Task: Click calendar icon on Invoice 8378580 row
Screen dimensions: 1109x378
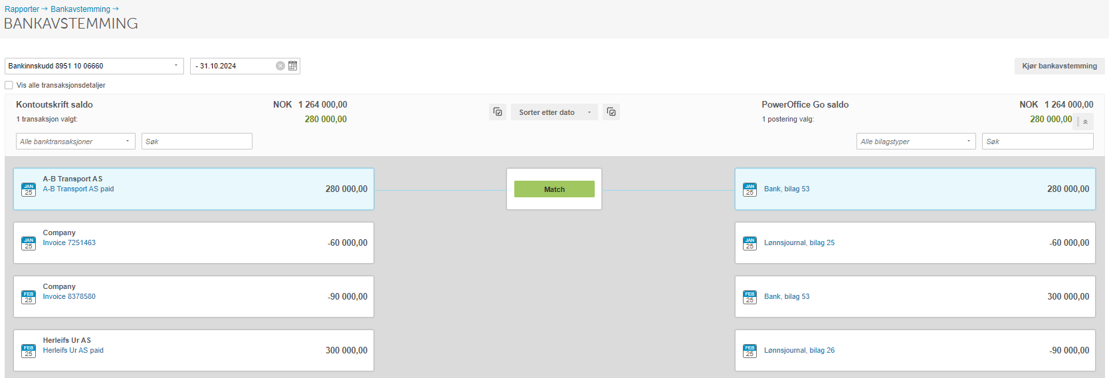Action: coord(29,297)
